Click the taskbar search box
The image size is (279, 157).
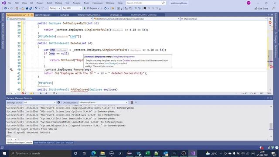(40, 153)
